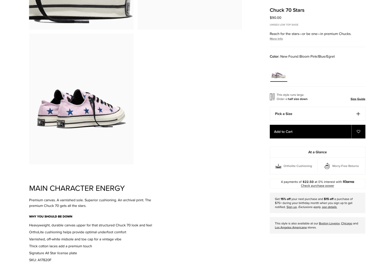The image size is (385, 265).
Task: Select the Pink/Blue/Egret color swatch
Action: click(x=278, y=75)
